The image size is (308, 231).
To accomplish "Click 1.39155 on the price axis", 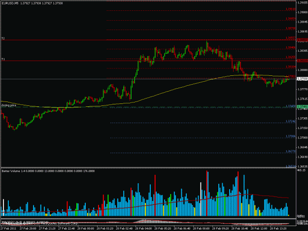I will (303, 2).
